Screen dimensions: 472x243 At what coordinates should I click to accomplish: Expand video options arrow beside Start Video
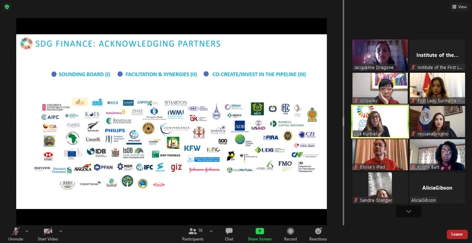pos(61,231)
